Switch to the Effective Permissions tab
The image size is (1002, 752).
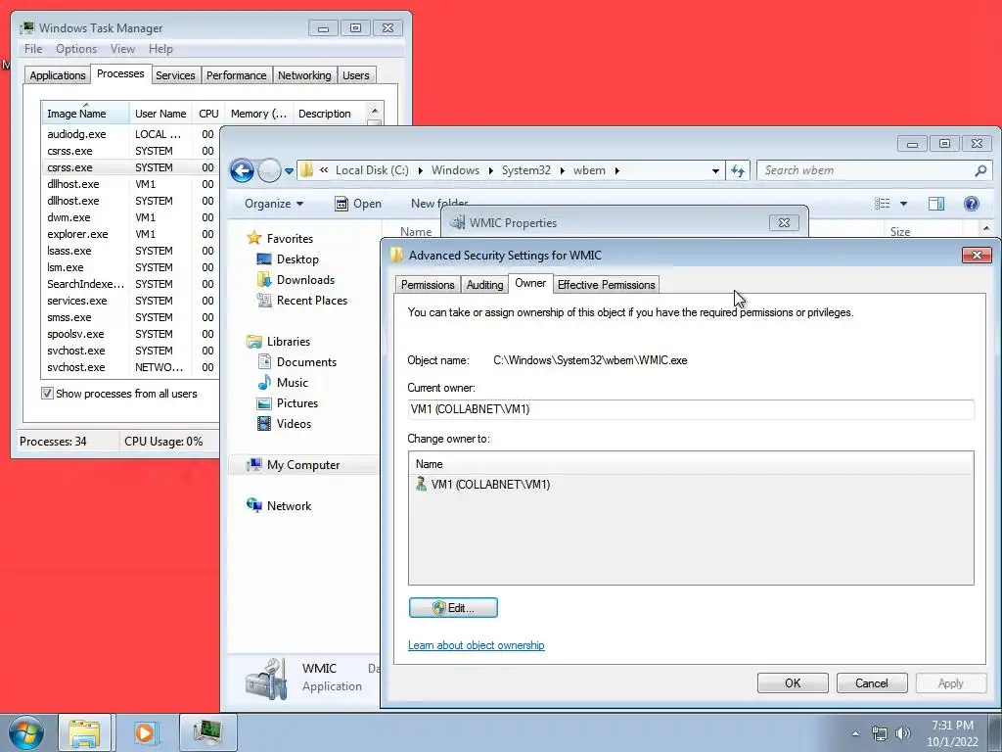606,285
